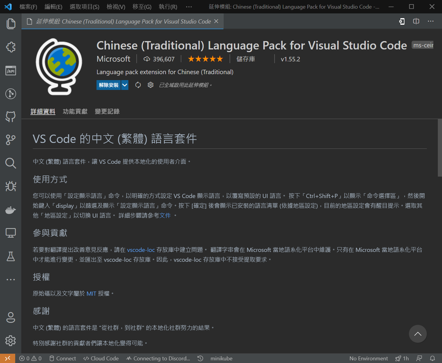
Task: Open the Remote Explorer monitor icon
Action: pyautogui.click(x=11, y=233)
